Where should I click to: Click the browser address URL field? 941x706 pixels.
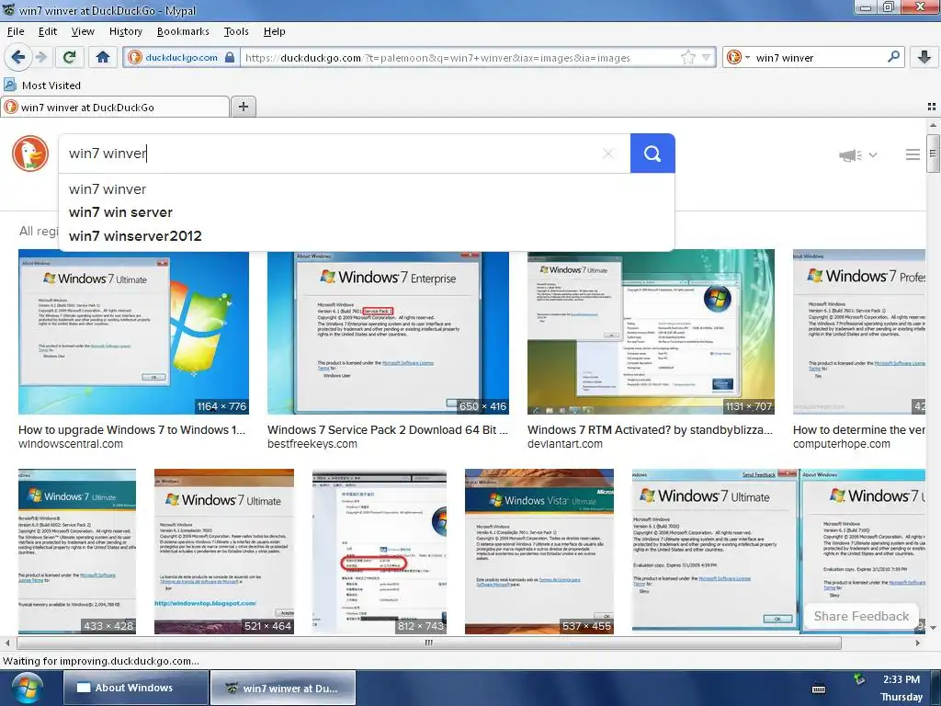[459, 58]
